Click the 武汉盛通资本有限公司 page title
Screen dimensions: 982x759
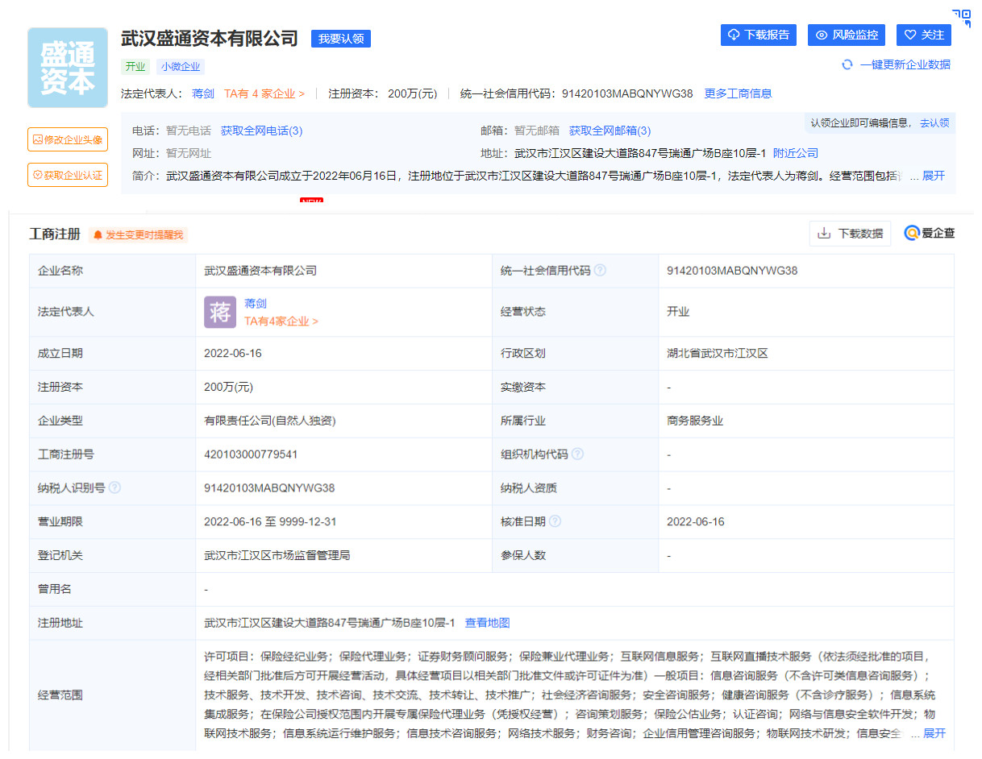pos(210,38)
